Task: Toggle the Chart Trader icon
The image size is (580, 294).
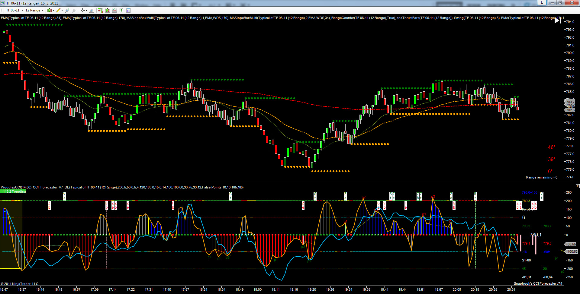Action: [x=100, y=10]
